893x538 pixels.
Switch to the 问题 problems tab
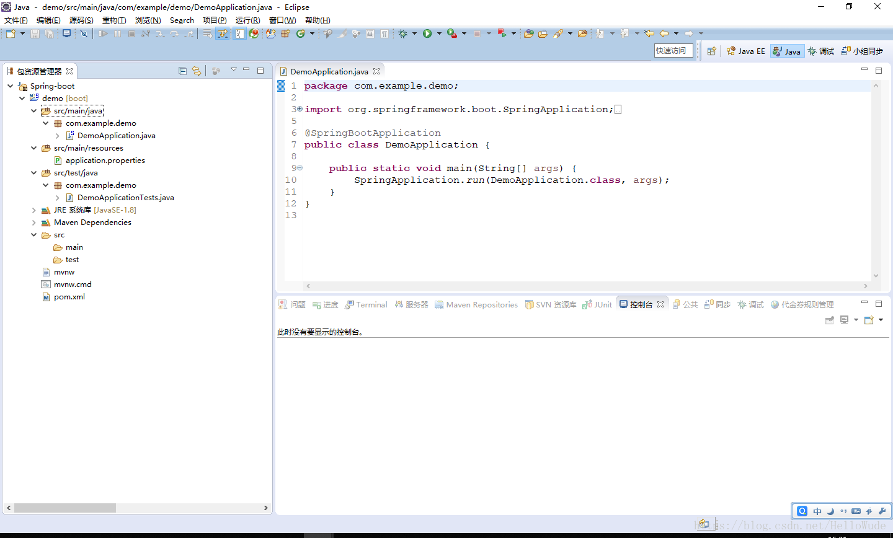(292, 304)
